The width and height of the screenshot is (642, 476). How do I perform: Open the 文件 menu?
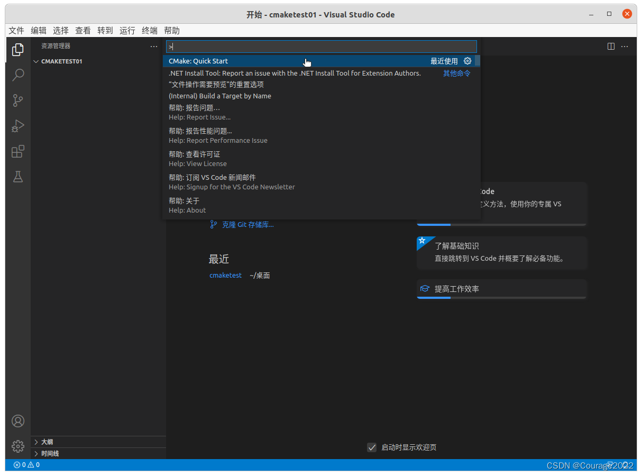click(x=16, y=31)
